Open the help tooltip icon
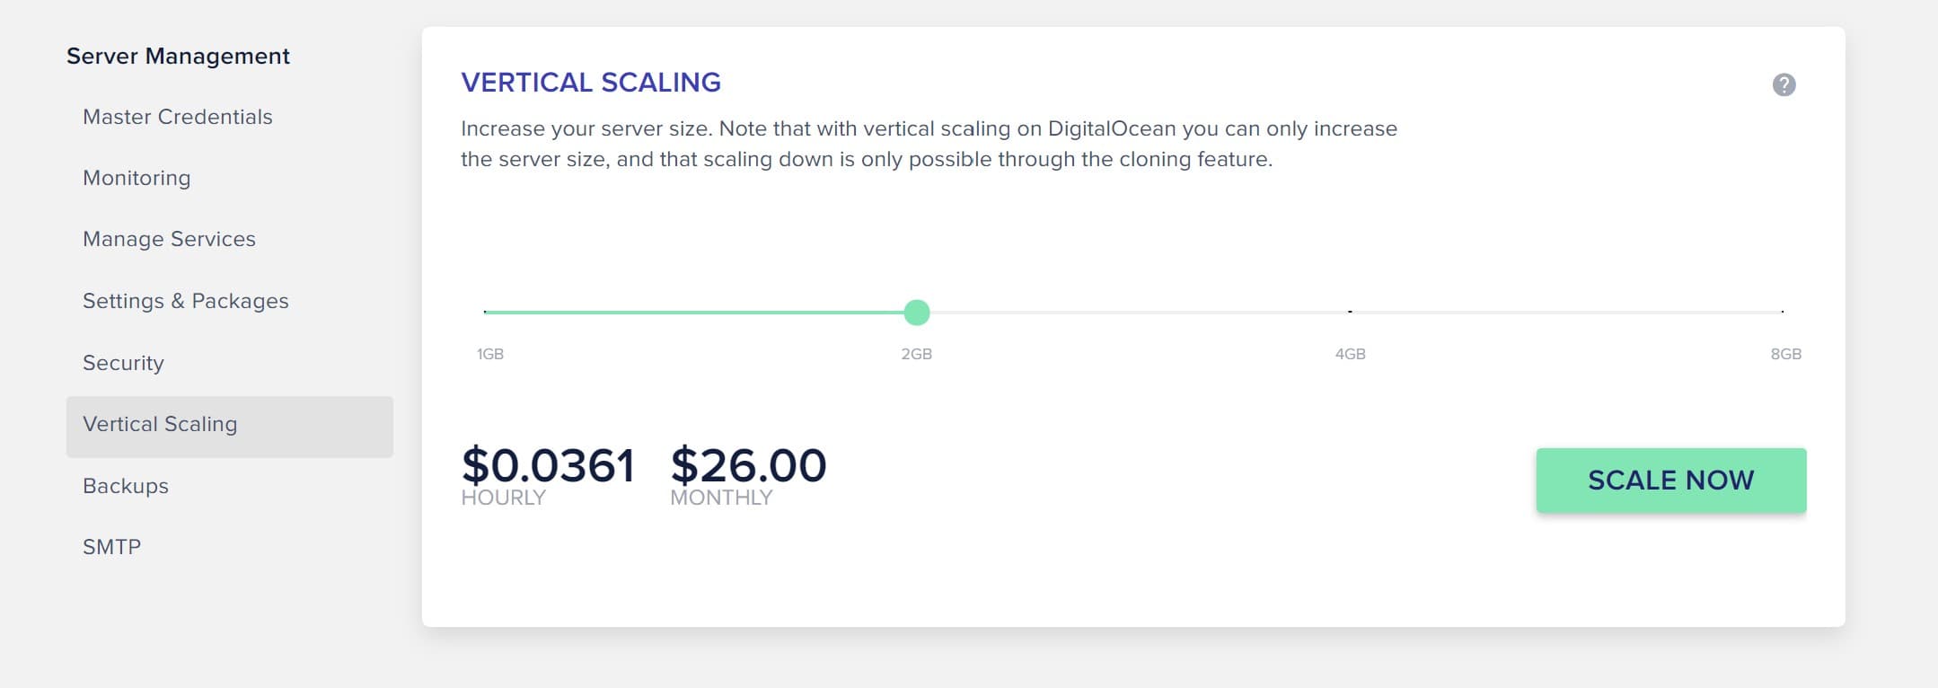Viewport: 1938px width, 688px height. 1784,85
